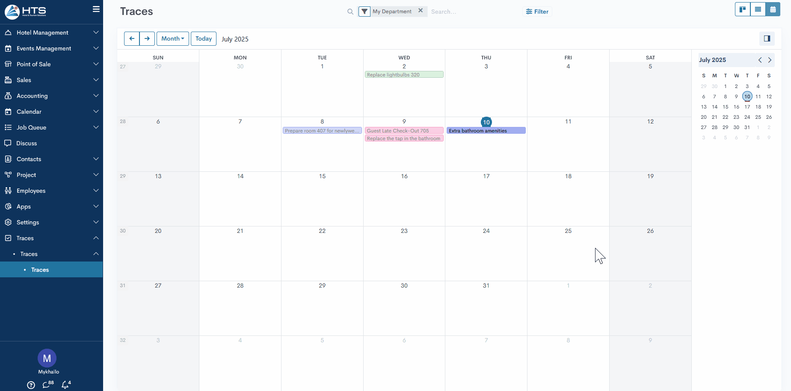The image size is (791, 391).
Task: Go to the previous month arrow
Action: click(x=132, y=38)
